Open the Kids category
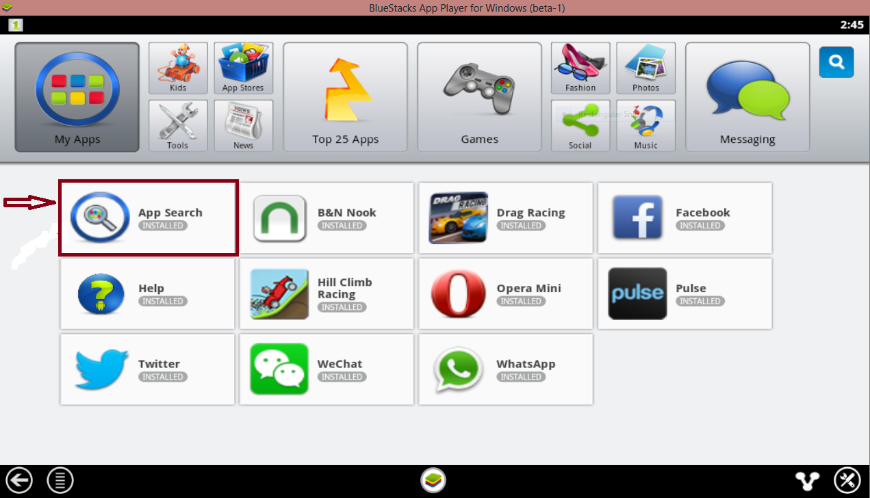The width and height of the screenshot is (870, 498). [x=178, y=68]
